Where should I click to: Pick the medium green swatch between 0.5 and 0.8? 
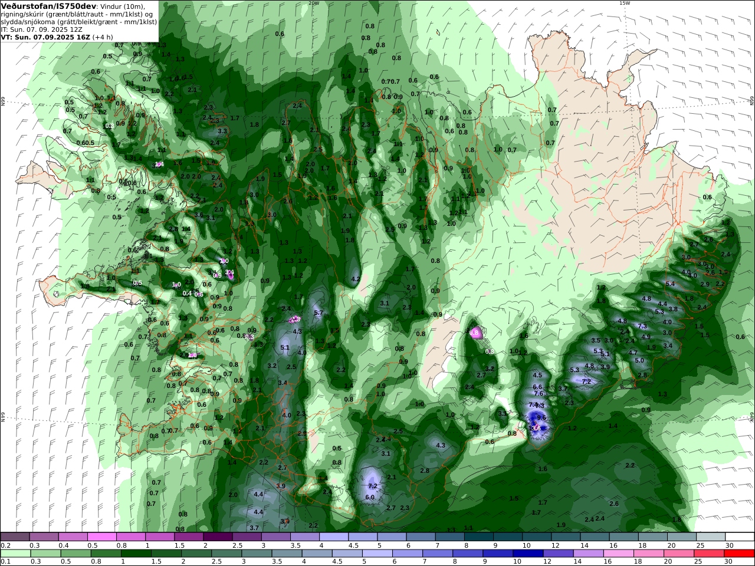[x=77, y=553]
